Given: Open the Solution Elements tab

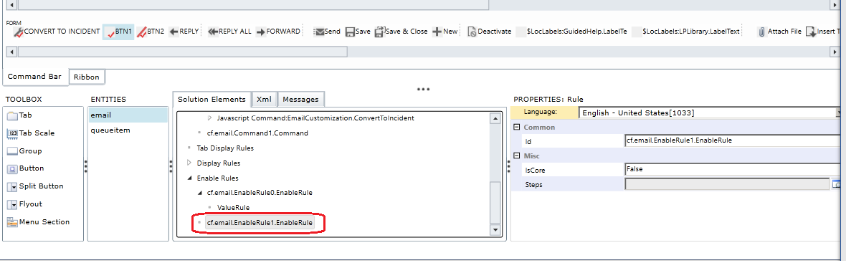Looking at the screenshot, I should [212, 99].
